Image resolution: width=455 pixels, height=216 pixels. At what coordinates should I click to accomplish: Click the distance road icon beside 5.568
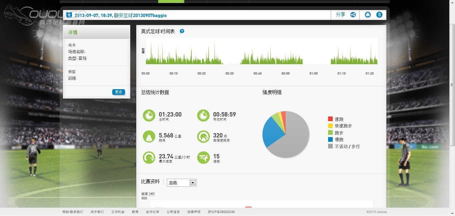click(149, 136)
